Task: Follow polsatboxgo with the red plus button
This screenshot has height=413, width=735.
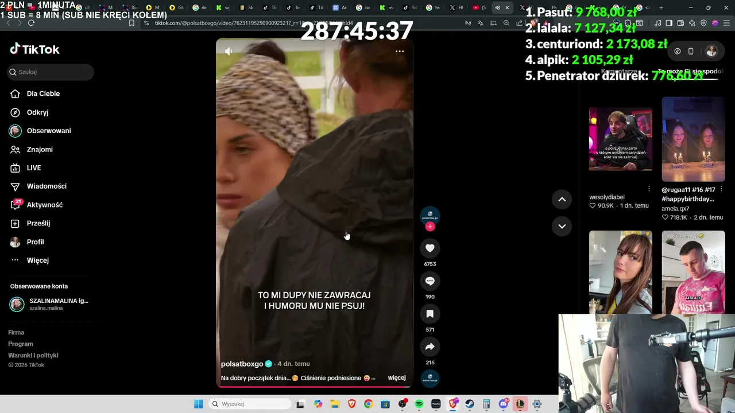Action: pyautogui.click(x=430, y=227)
